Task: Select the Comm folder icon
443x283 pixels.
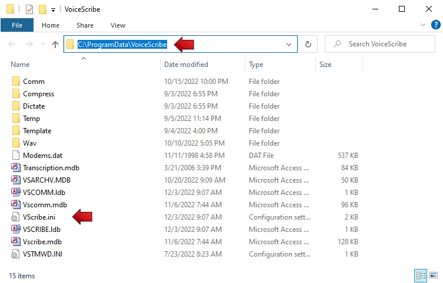Action: click(16, 81)
